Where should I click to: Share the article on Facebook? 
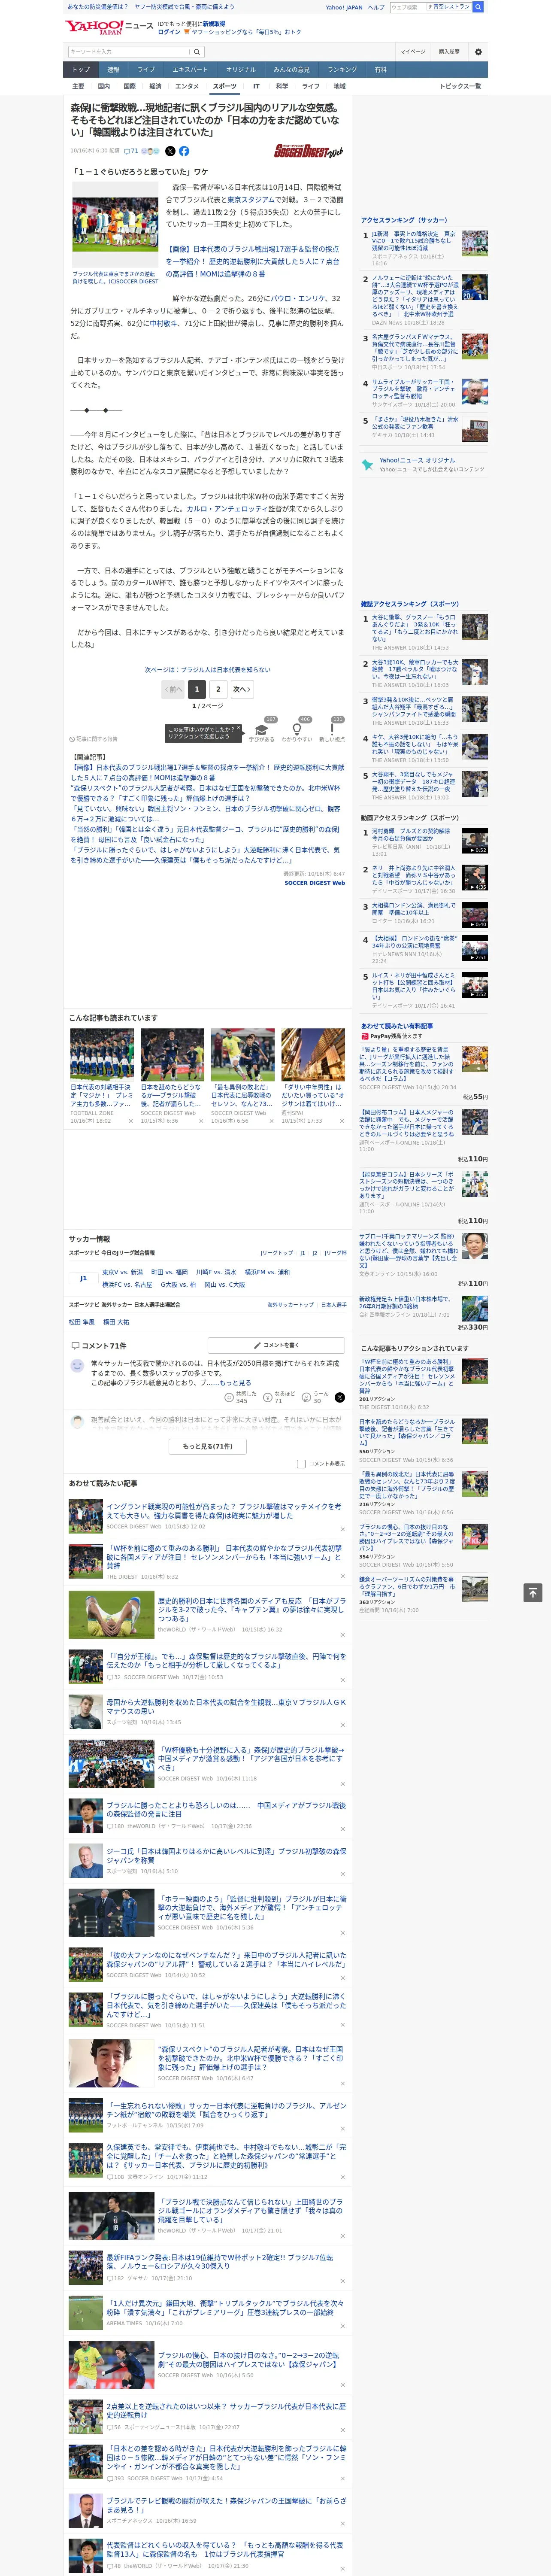[184, 151]
